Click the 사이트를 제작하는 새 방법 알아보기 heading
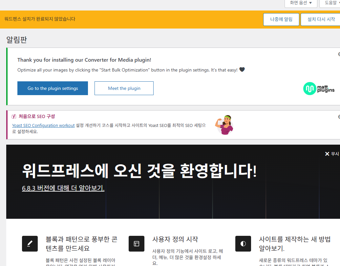The height and width of the screenshot is (266, 340). [x=295, y=244]
